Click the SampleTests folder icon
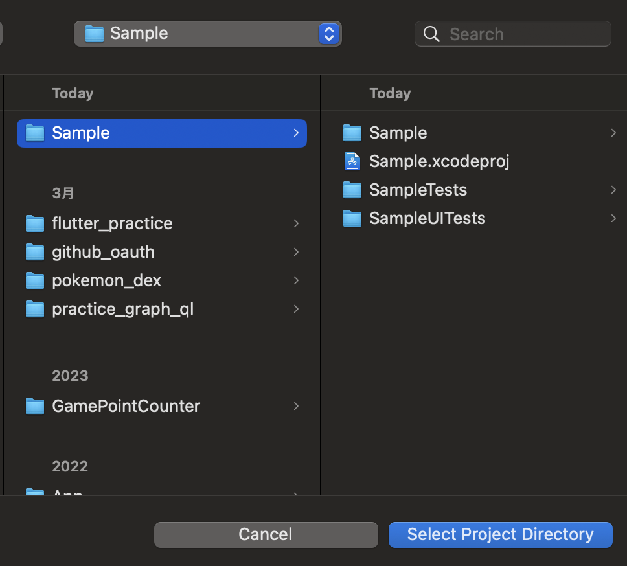This screenshot has width=627, height=566. (x=352, y=190)
